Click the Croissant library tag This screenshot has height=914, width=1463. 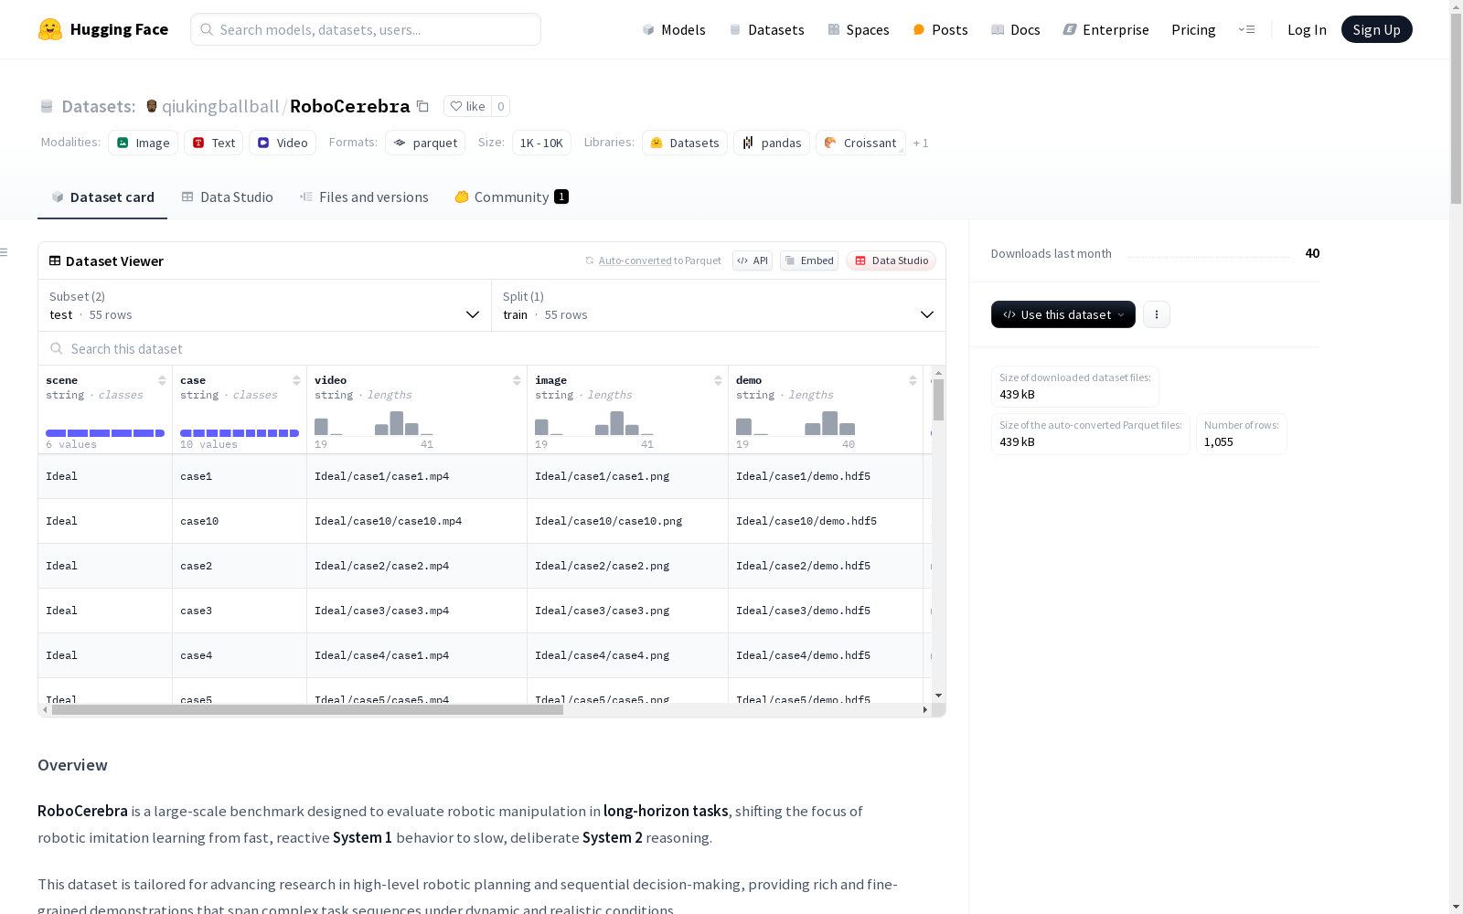(x=860, y=143)
